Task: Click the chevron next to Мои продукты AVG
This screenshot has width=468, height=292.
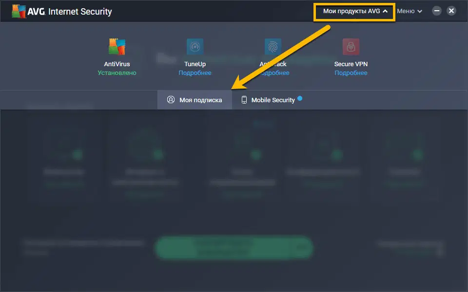Action: coord(385,11)
